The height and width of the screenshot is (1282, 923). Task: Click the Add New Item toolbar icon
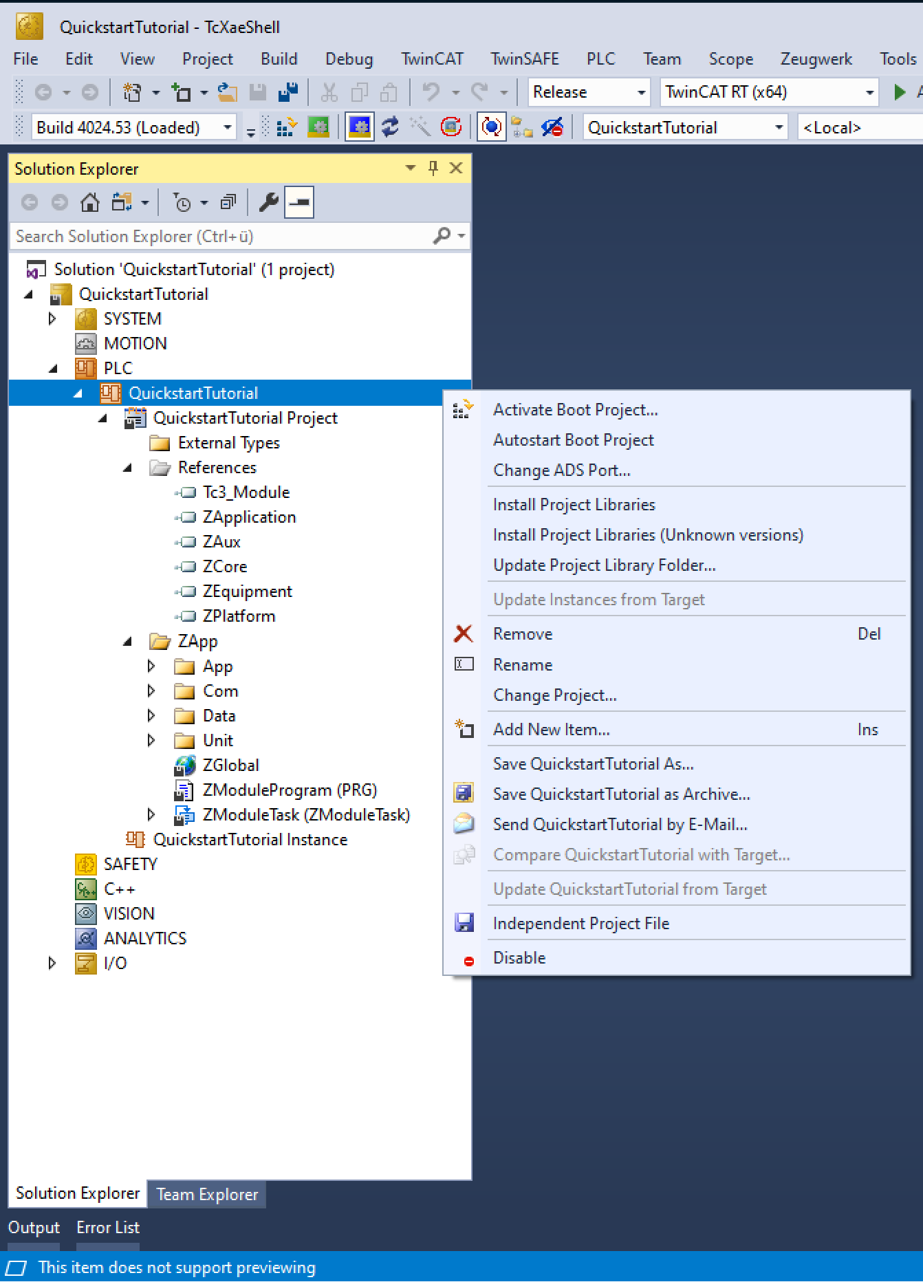pyautogui.click(x=182, y=91)
